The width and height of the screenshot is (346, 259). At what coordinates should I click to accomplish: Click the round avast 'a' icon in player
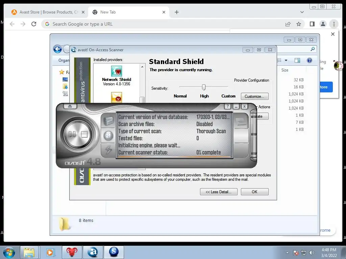tap(108, 135)
